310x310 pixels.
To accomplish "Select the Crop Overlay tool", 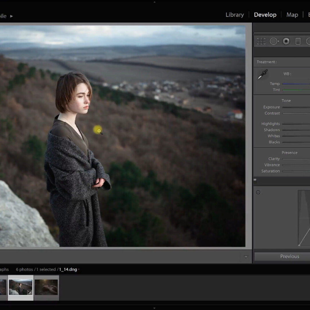I will tap(261, 41).
